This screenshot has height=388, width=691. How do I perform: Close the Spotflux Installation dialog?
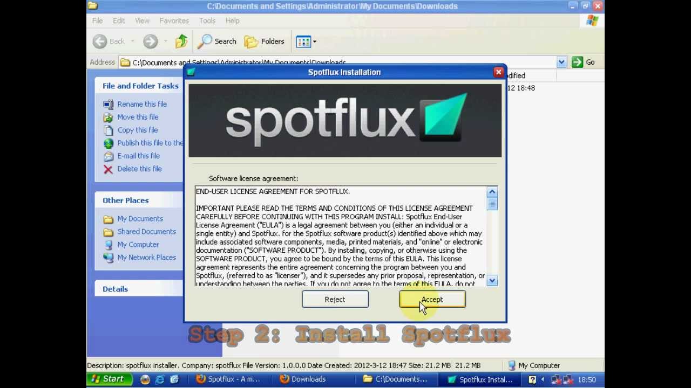[498, 72]
